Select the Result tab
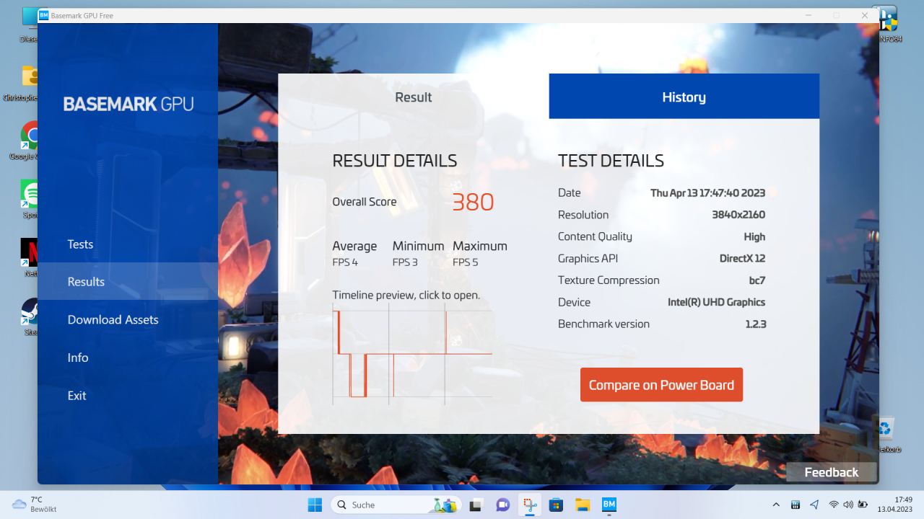Screen dimensions: 924x519 pos(413,97)
